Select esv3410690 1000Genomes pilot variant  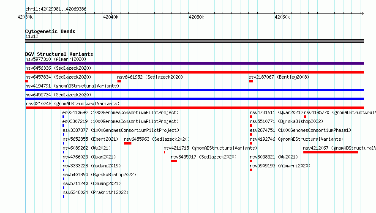point(120,112)
